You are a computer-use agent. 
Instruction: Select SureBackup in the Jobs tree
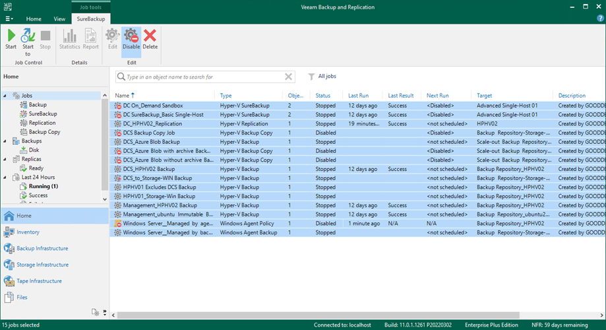pos(43,114)
